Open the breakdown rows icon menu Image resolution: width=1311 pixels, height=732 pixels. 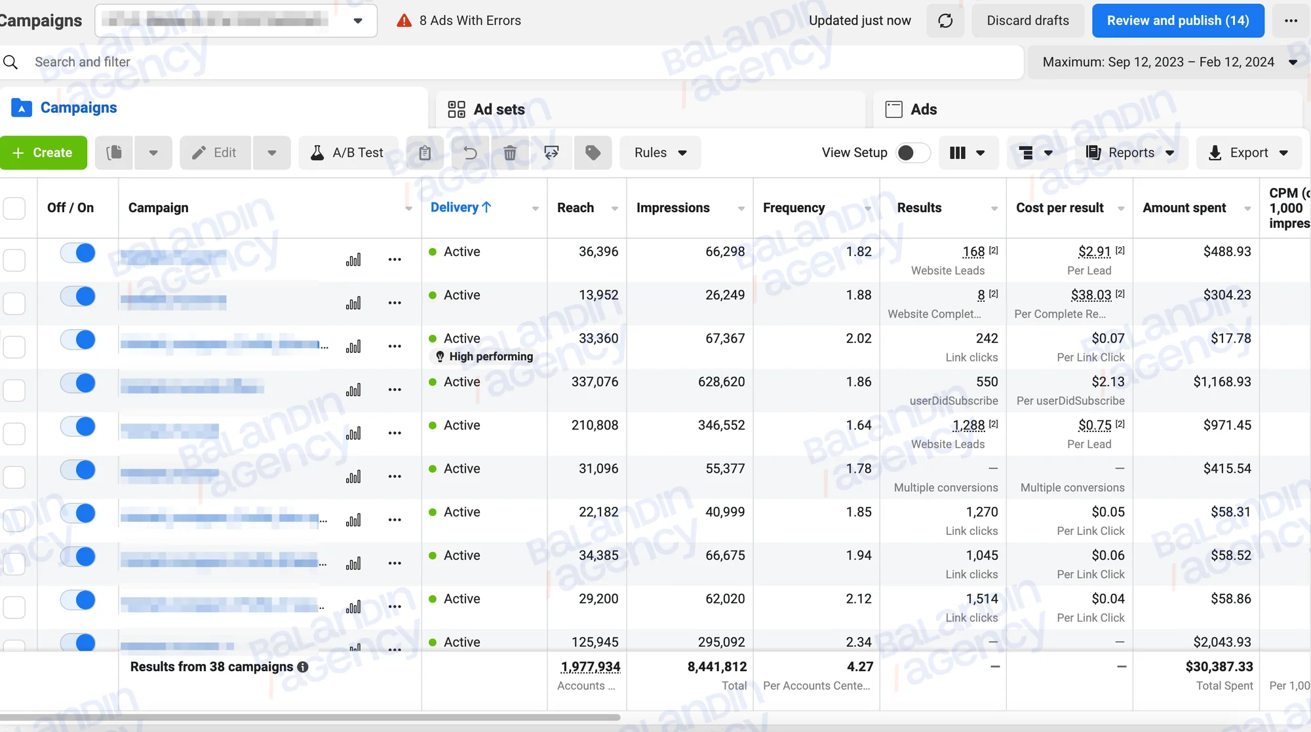1036,153
